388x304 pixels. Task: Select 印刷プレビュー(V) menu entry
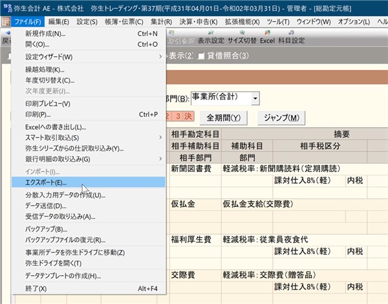pos(89,103)
